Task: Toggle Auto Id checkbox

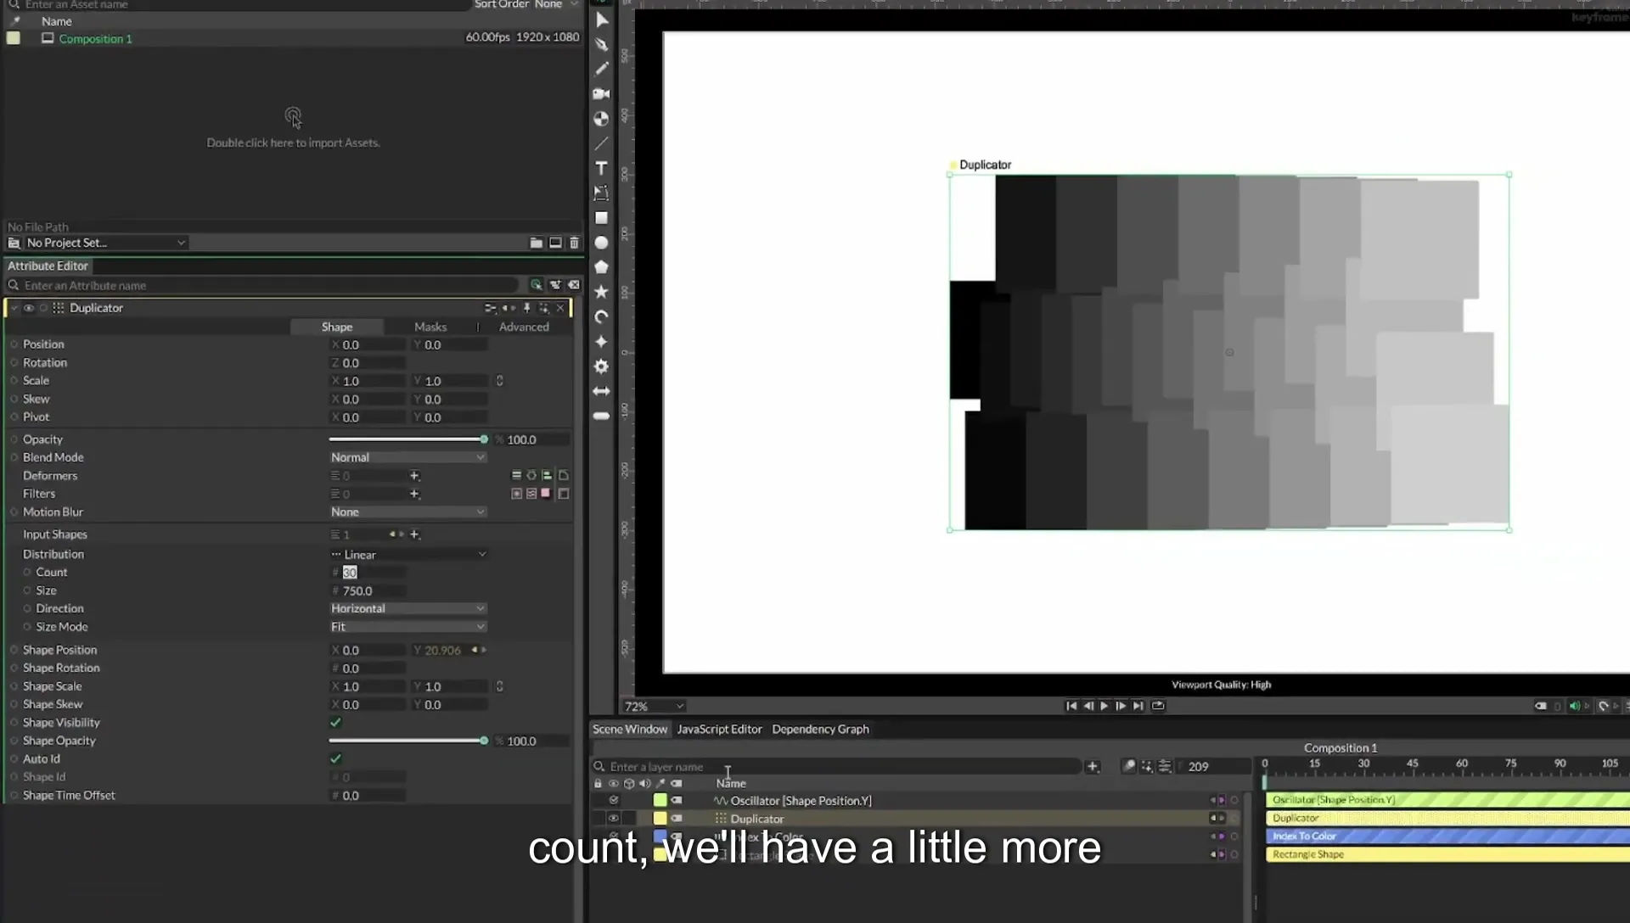Action: click(x=335, y=758)
